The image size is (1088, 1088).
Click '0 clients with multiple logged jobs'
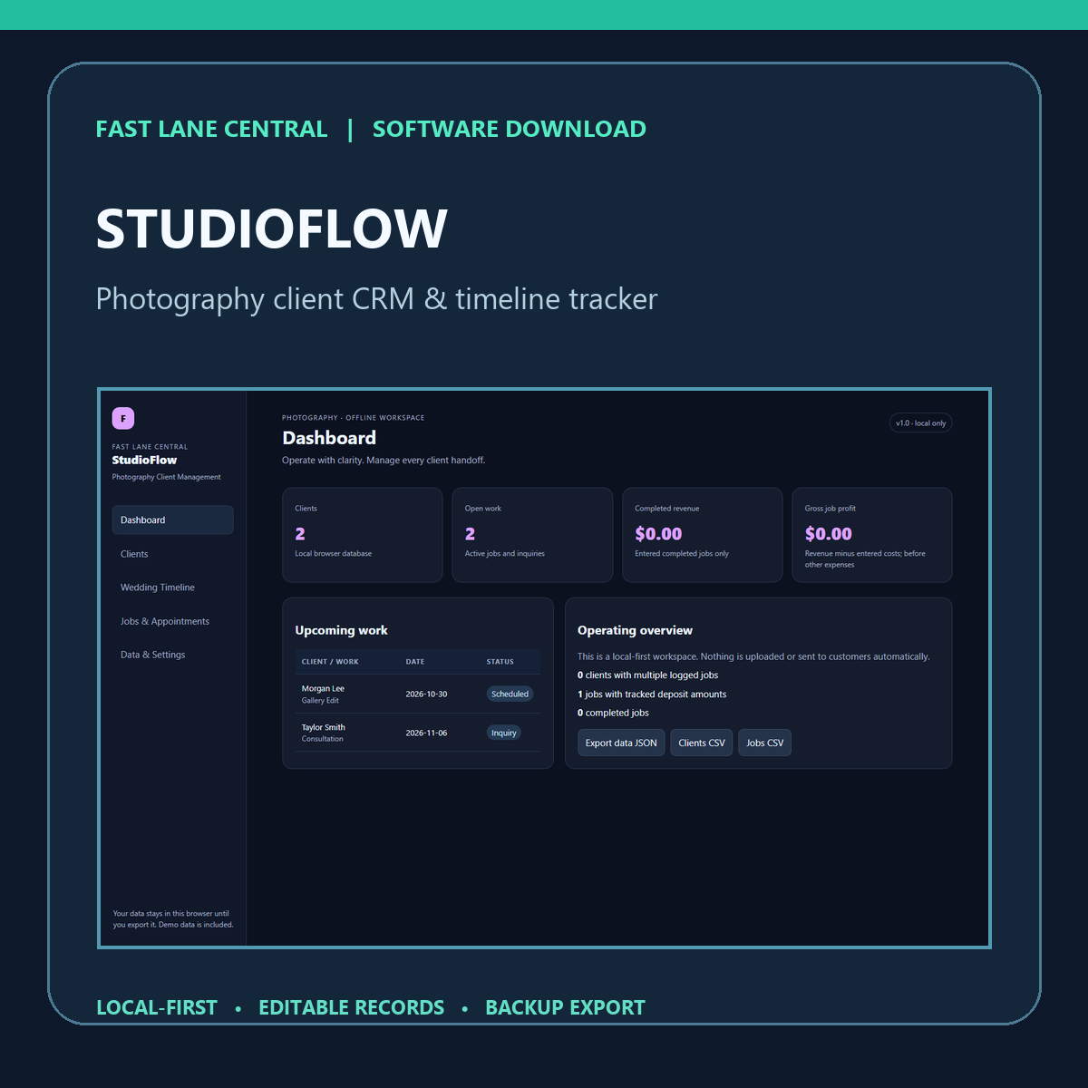(647, 675)
